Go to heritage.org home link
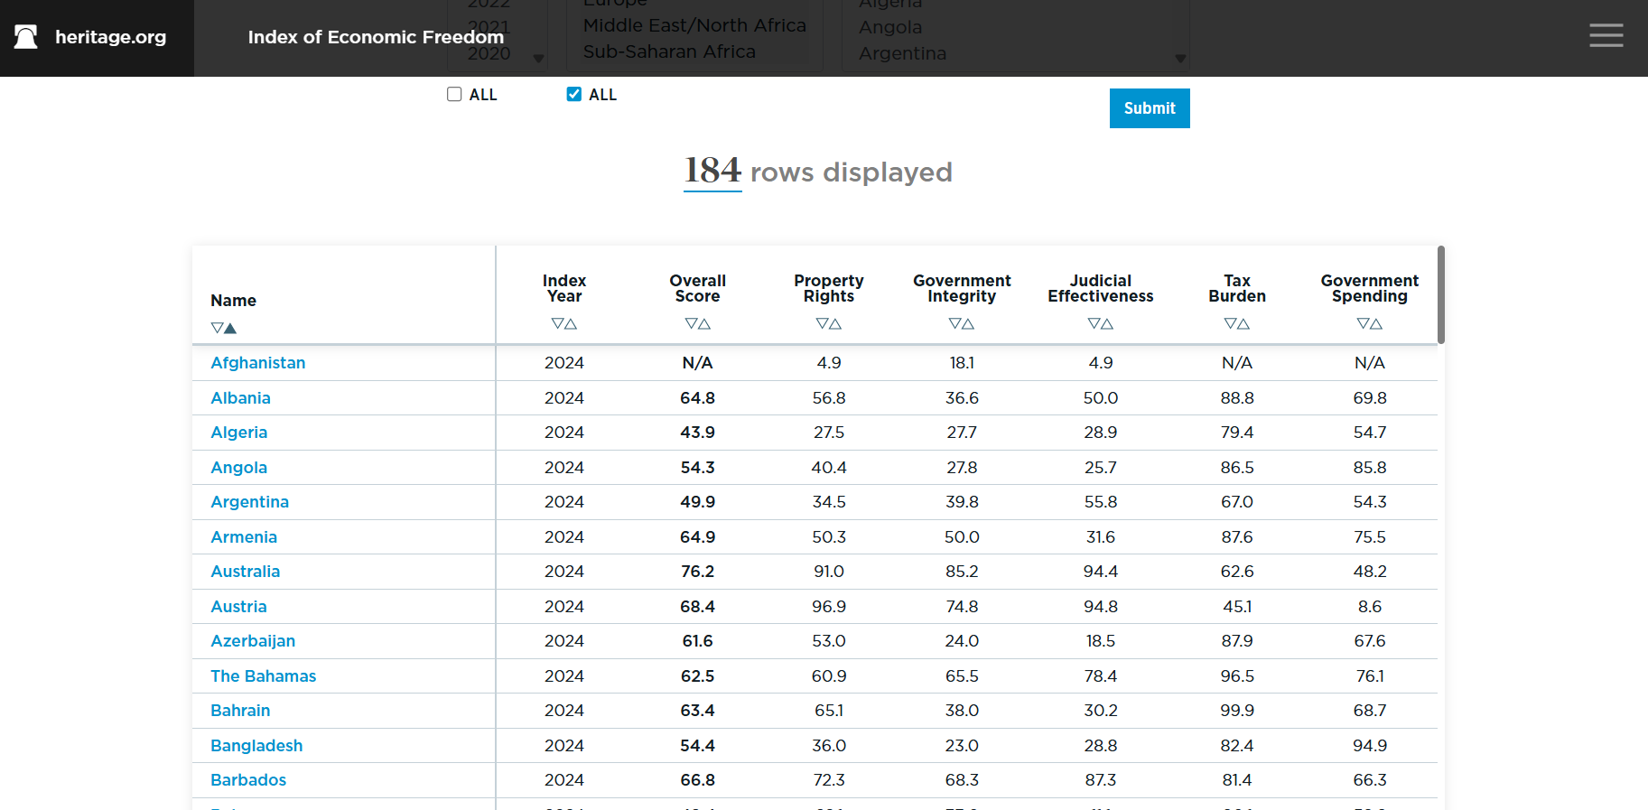The image size is (1648, 810). (110, 37)
